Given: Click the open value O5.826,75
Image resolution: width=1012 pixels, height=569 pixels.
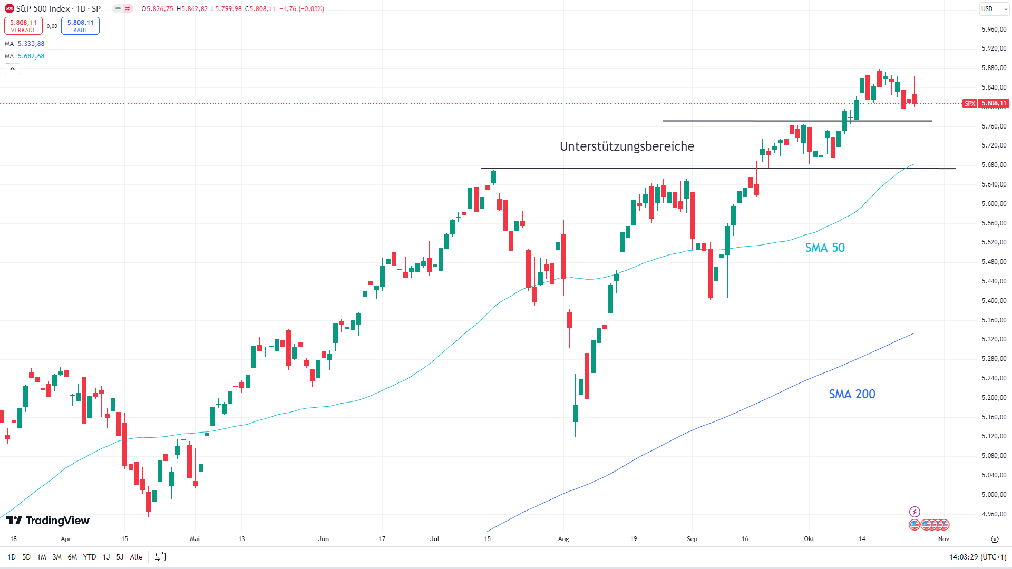Looking at the screenshot, I should (157, 9).
